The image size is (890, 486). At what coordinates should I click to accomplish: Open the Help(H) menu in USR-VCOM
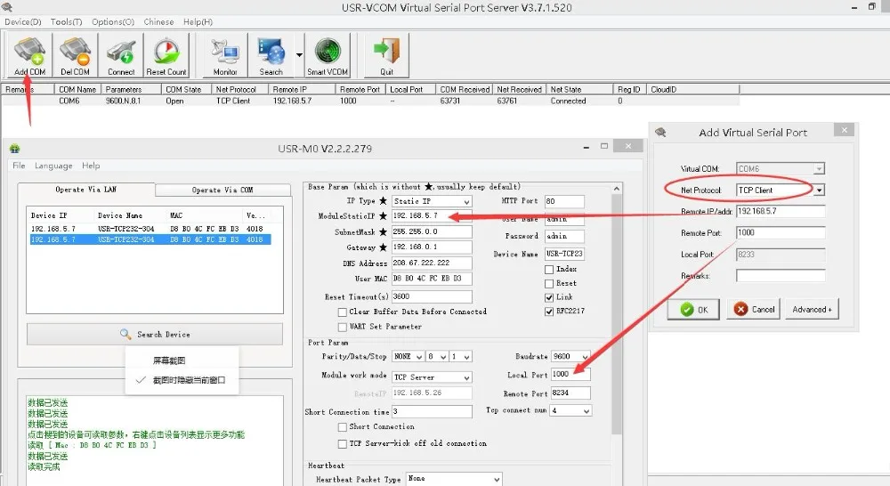198,21
